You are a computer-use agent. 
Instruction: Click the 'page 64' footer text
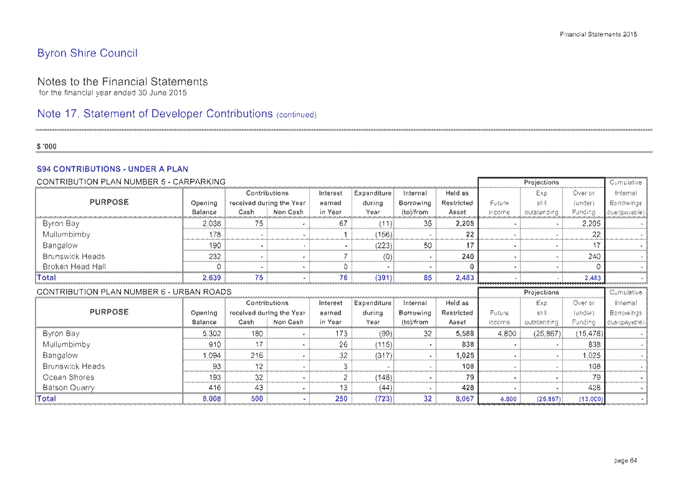(x=625, y=460)
